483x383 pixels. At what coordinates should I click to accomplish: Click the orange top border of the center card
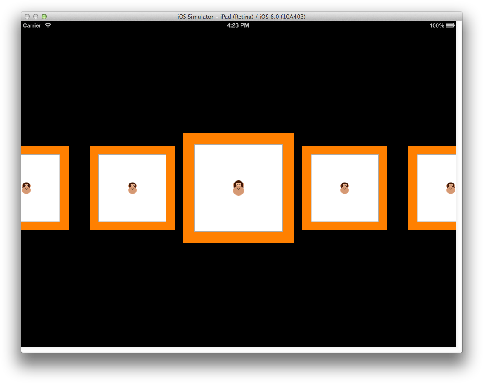(x=239, y=139)
